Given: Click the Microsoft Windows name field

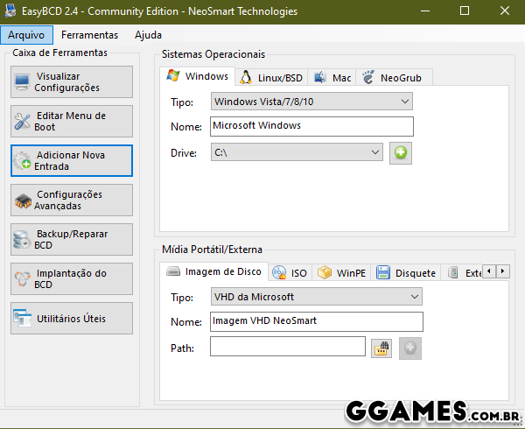Looking at the screenshot, I should tap(311, 126).
